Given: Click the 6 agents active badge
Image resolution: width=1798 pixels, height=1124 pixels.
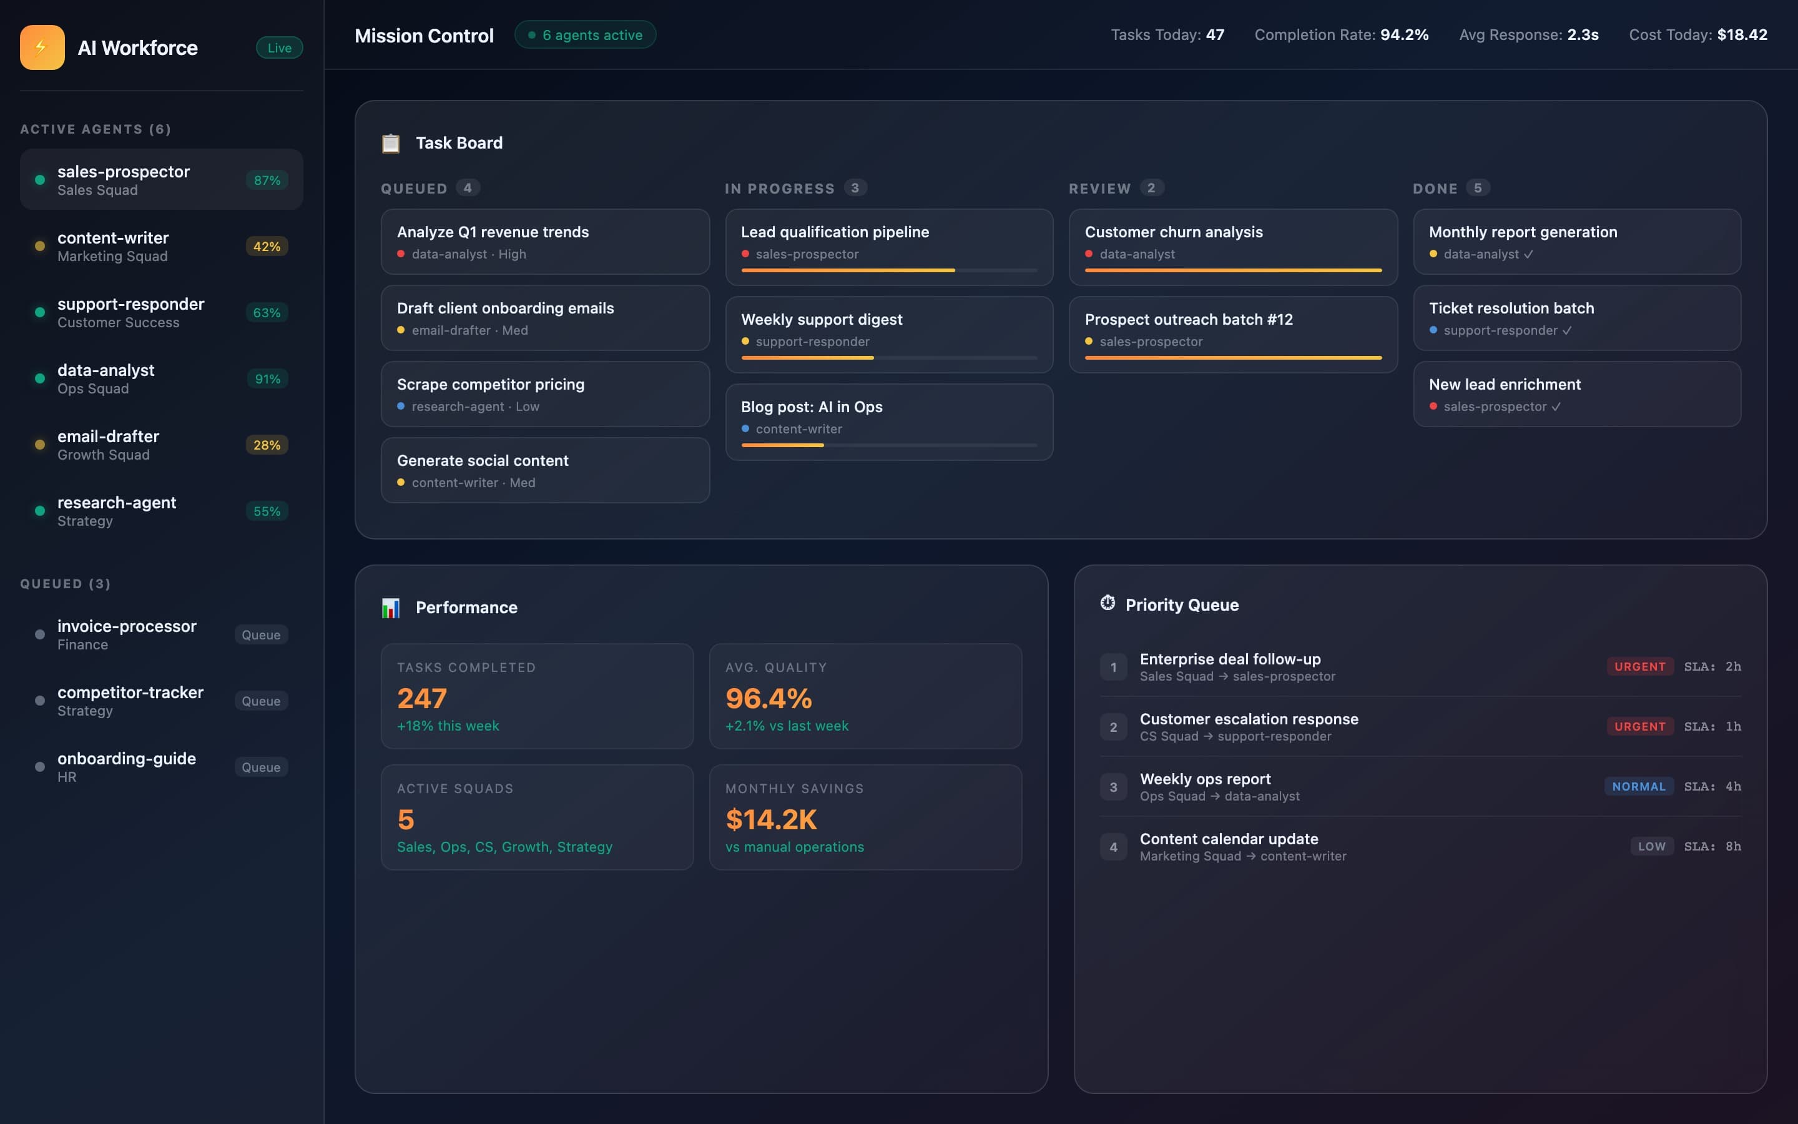Looking at the screenshot, I should point(585,34).
